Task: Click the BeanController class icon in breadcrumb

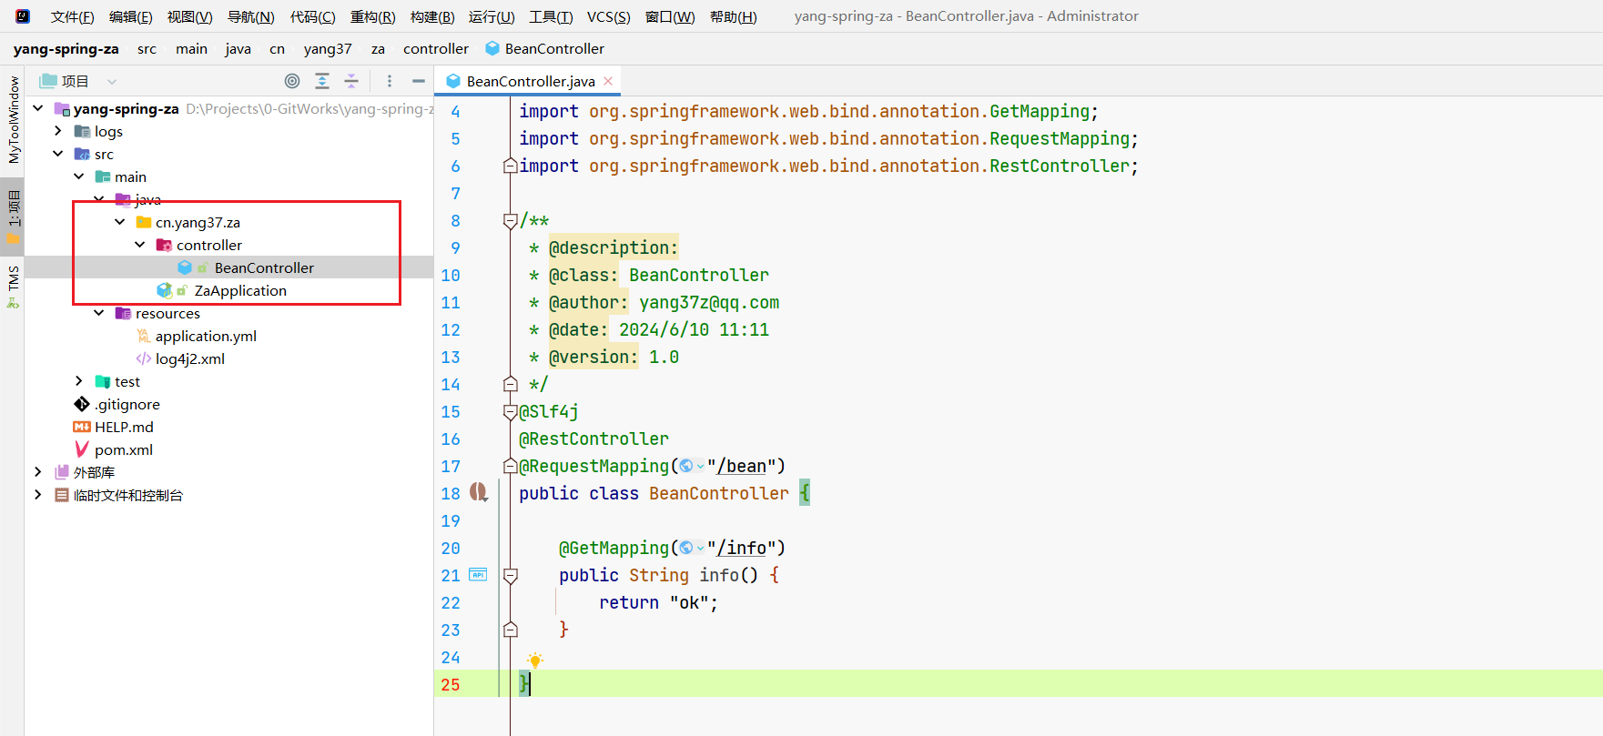Action: [492, 48]
